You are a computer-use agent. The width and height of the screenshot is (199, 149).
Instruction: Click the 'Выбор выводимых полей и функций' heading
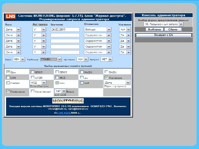point(68,66)
